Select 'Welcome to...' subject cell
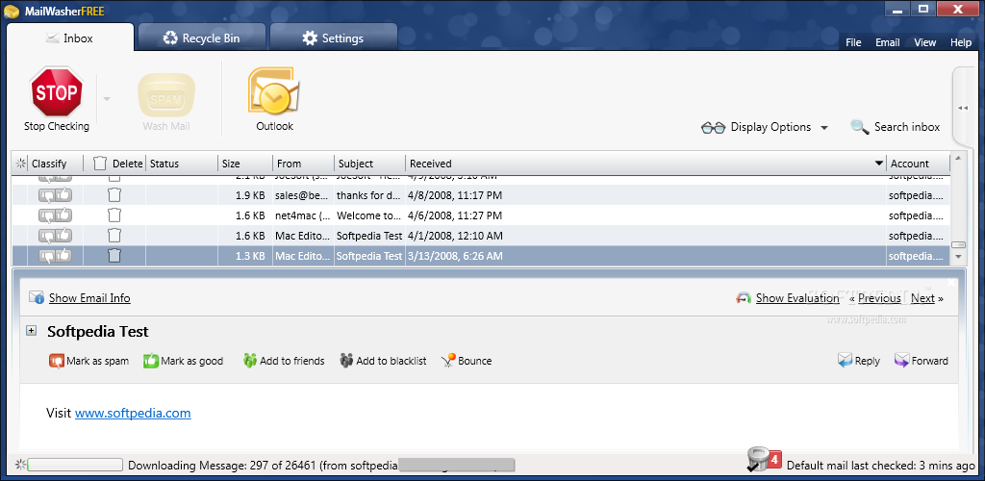This screenshot has height=481, width=985. [x=368, y=215]
